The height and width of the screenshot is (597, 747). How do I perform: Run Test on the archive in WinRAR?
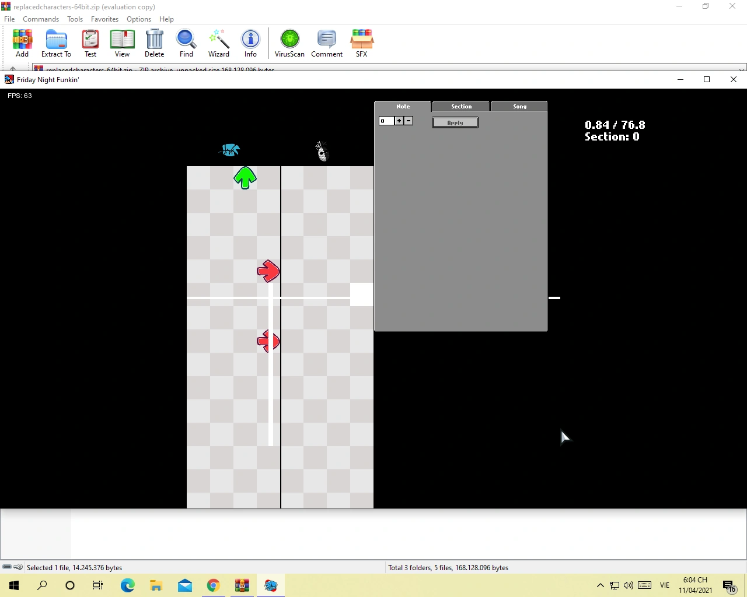click(x=90, y=44)
